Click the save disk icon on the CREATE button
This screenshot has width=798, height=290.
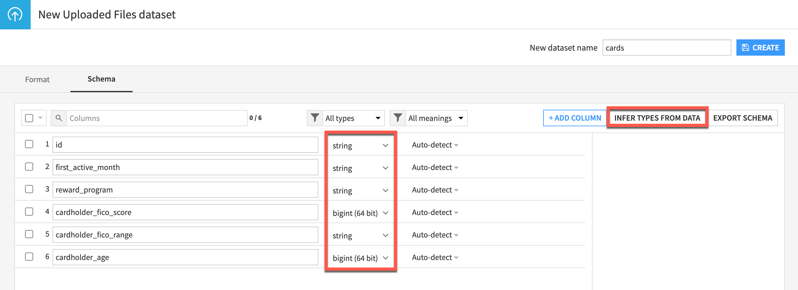pyautogui.click(x=746, y=47)
